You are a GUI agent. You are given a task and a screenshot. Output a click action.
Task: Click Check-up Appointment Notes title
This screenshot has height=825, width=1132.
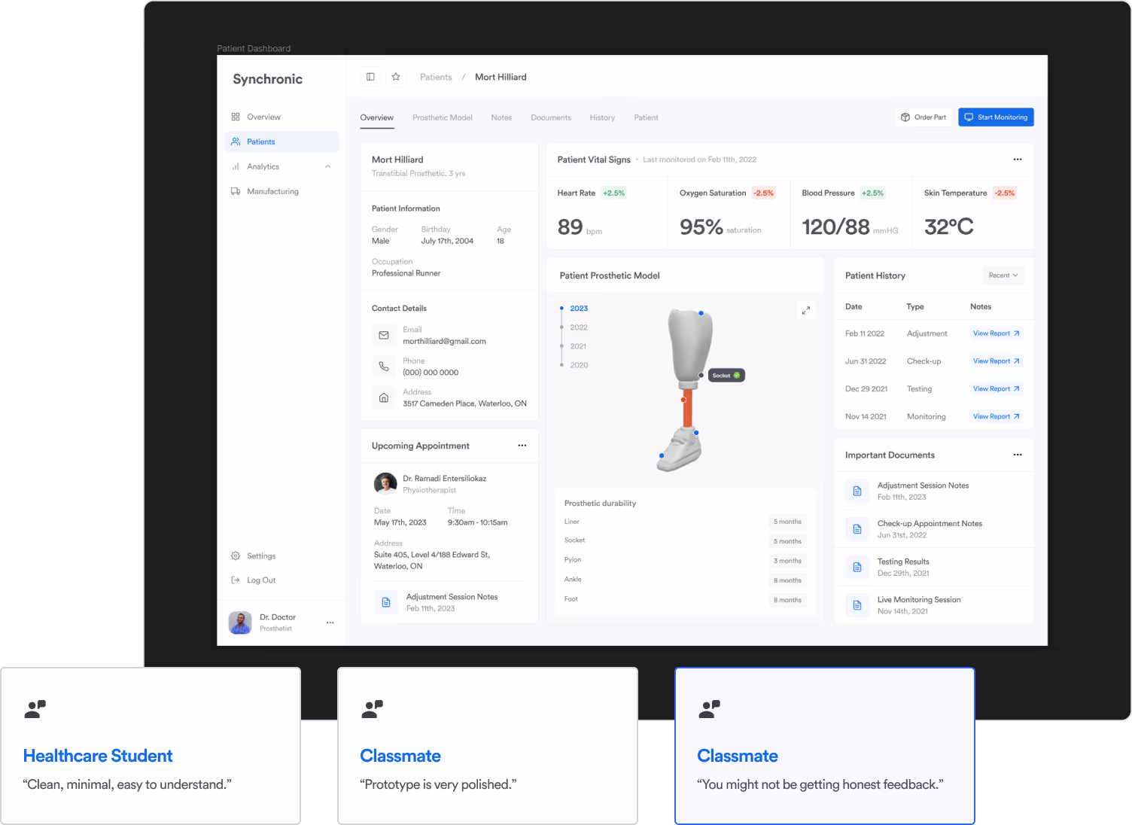click(x=930, y=524)
